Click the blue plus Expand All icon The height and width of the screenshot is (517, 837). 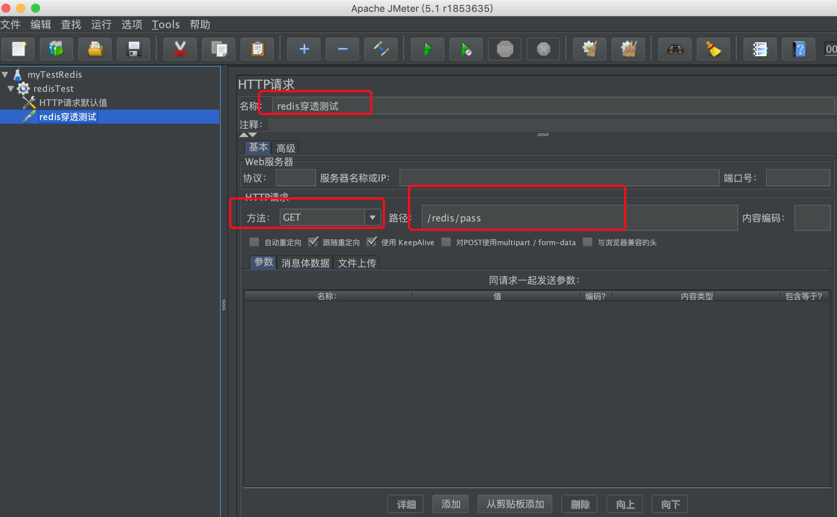point(304,49)
